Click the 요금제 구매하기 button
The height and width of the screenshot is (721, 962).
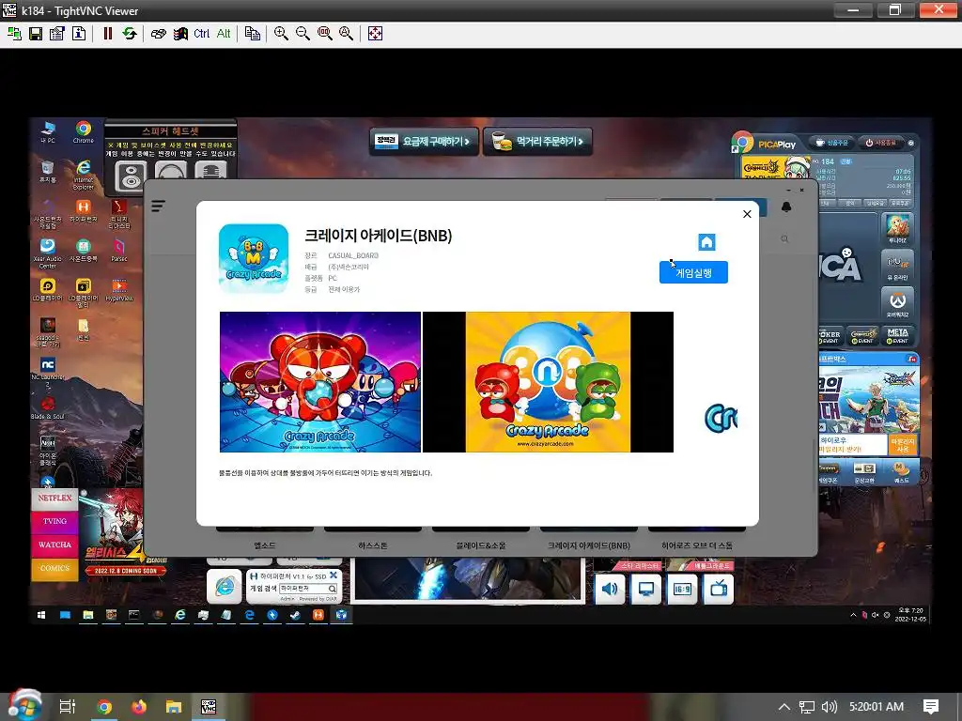coord(424,142)
